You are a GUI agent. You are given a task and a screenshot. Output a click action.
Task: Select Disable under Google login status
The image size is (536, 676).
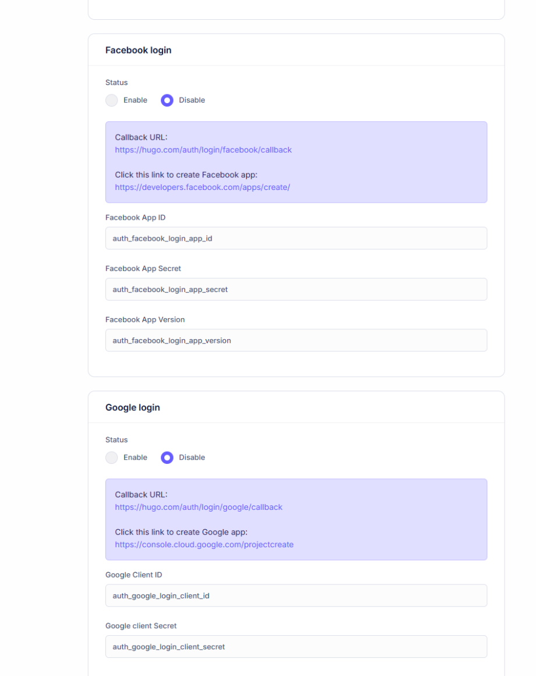point(167,457)
